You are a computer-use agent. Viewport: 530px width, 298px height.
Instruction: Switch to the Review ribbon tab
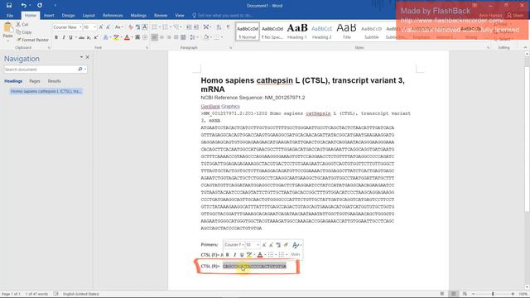click(x=161, y=16)
